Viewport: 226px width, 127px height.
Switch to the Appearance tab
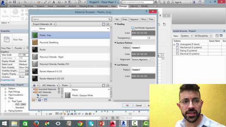135,19
